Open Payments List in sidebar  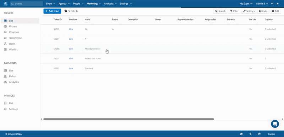tap(11, 70)
